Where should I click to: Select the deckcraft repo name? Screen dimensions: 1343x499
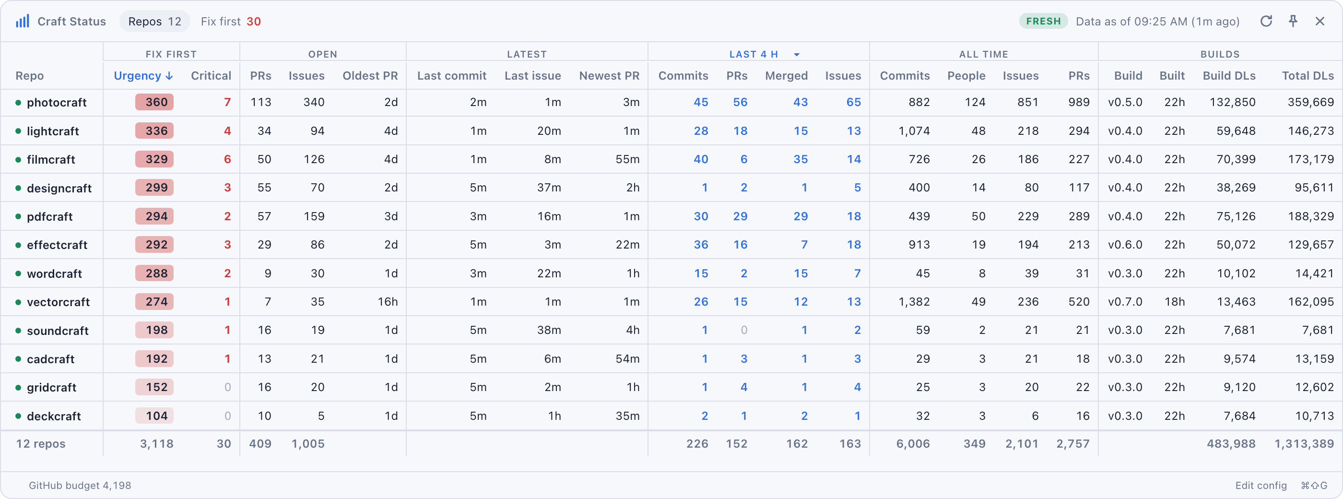54,416
